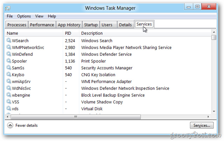This screenshot has width=224, height=141.
Task: Select the WSearch service name
Action: click(20, 41)
